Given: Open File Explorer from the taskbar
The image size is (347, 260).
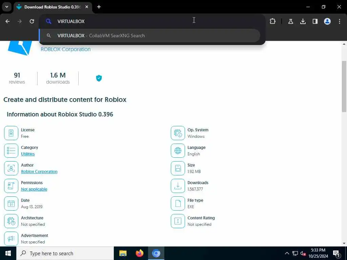Looking at the screenshot, I should pos(123,253).
